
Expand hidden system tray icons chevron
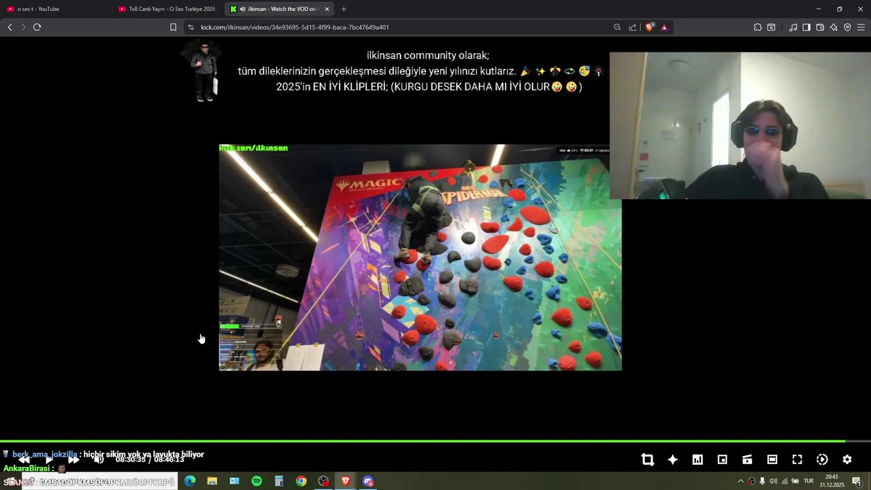click(740, 481)
